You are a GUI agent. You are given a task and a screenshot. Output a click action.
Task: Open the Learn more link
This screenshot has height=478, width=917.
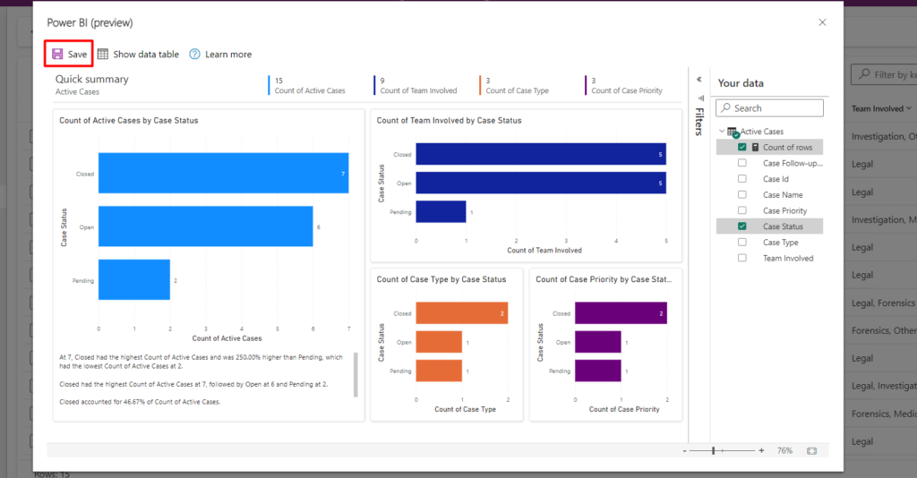click(x=228, y=55)
